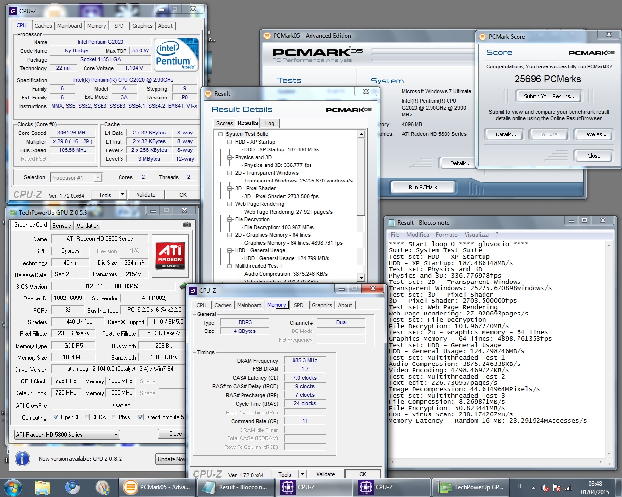This screenshot has height=497, width=622.
Task: Click the network signal tray icon
Action: [569, 488]
